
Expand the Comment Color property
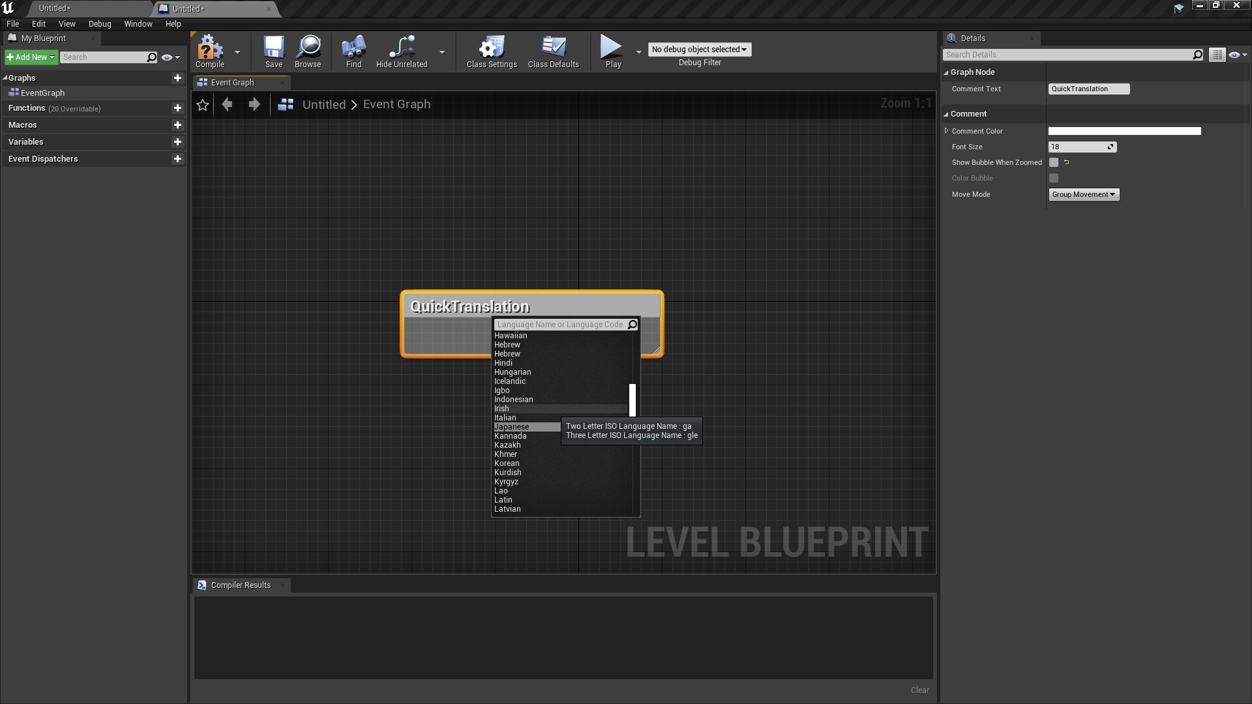tap(946, 131)
